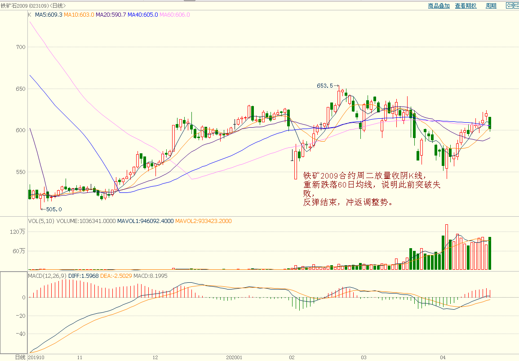This screenshot has height=361, width=519.
Task: Click the 505.0 low price marker
Action: coord(54,209)
